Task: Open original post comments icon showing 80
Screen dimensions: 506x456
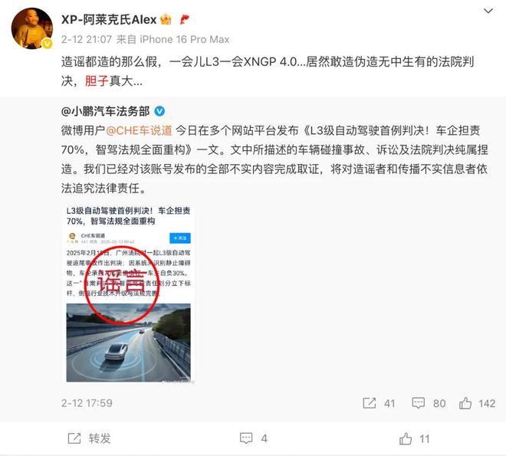Action: 419,403
